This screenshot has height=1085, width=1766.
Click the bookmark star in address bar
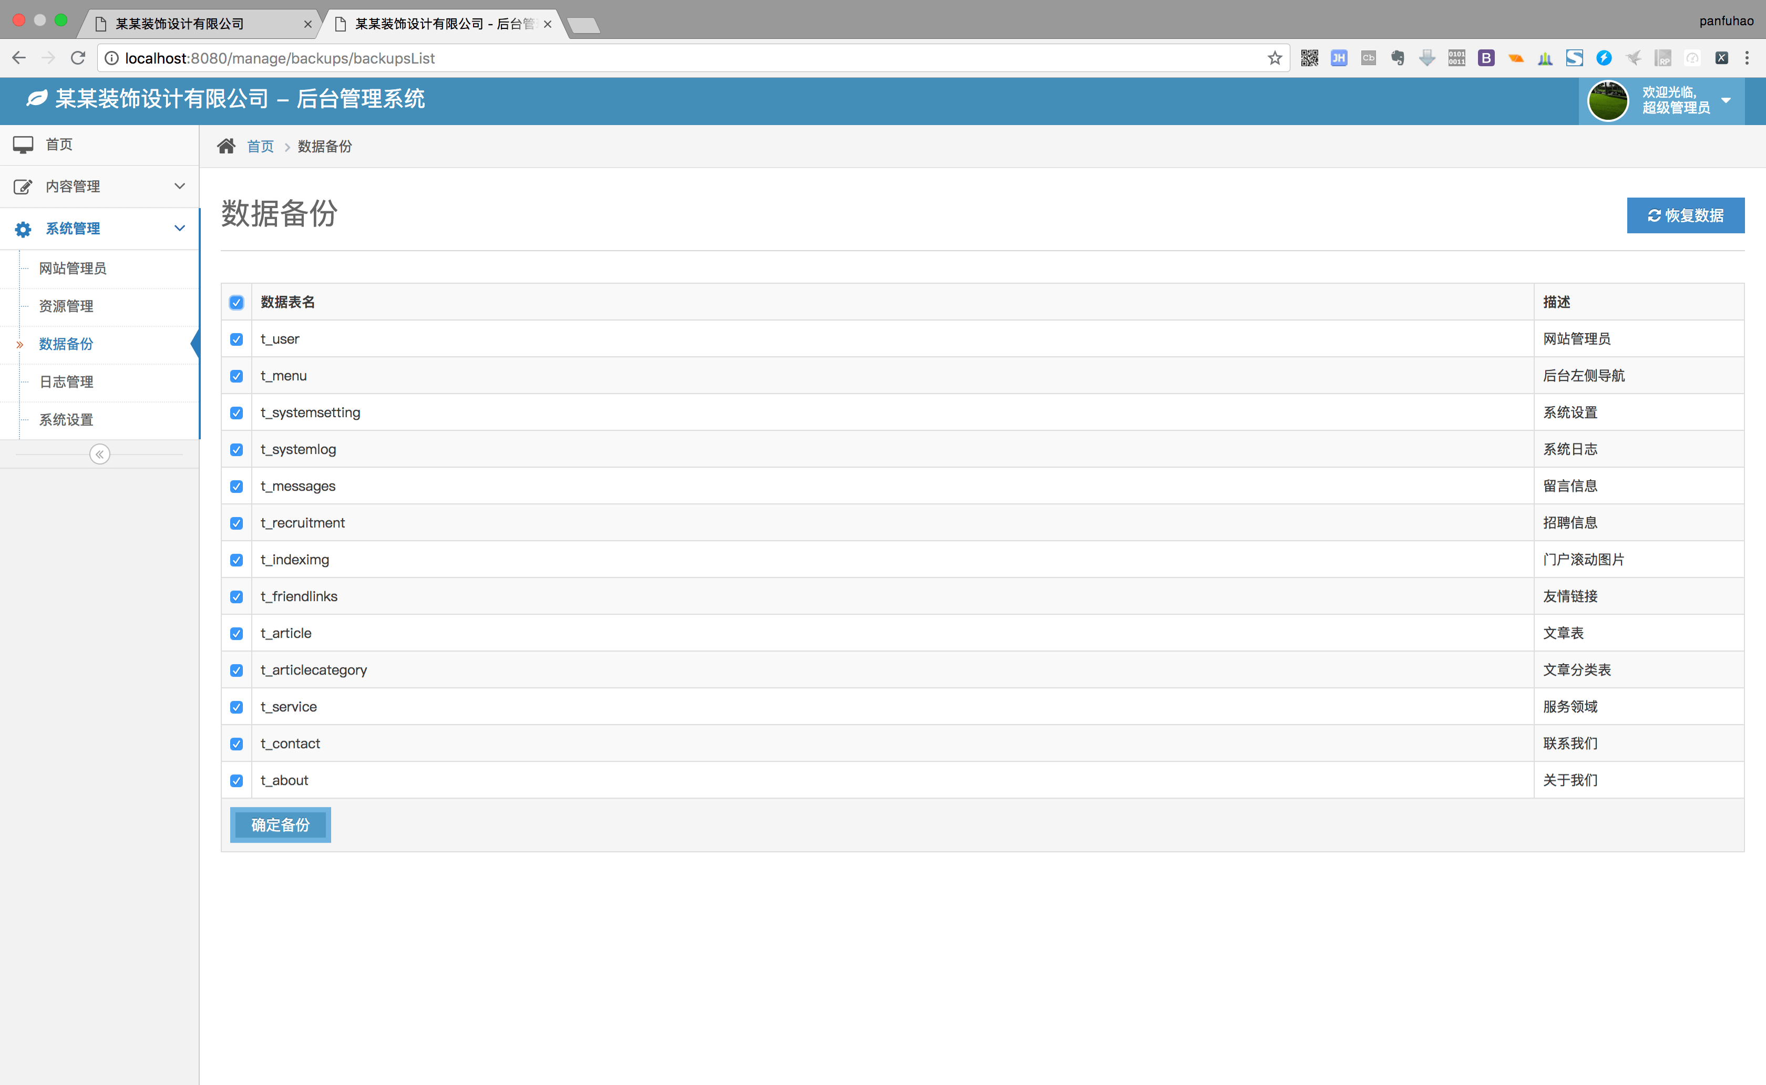pos(1275,58)
